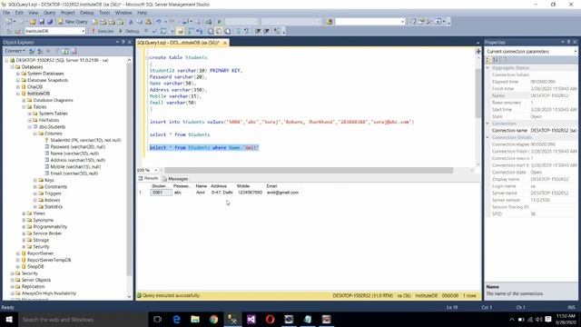The image size is (581, 327).
Task: Open the InstituteDB database dropdown
Action: point(83,31)
